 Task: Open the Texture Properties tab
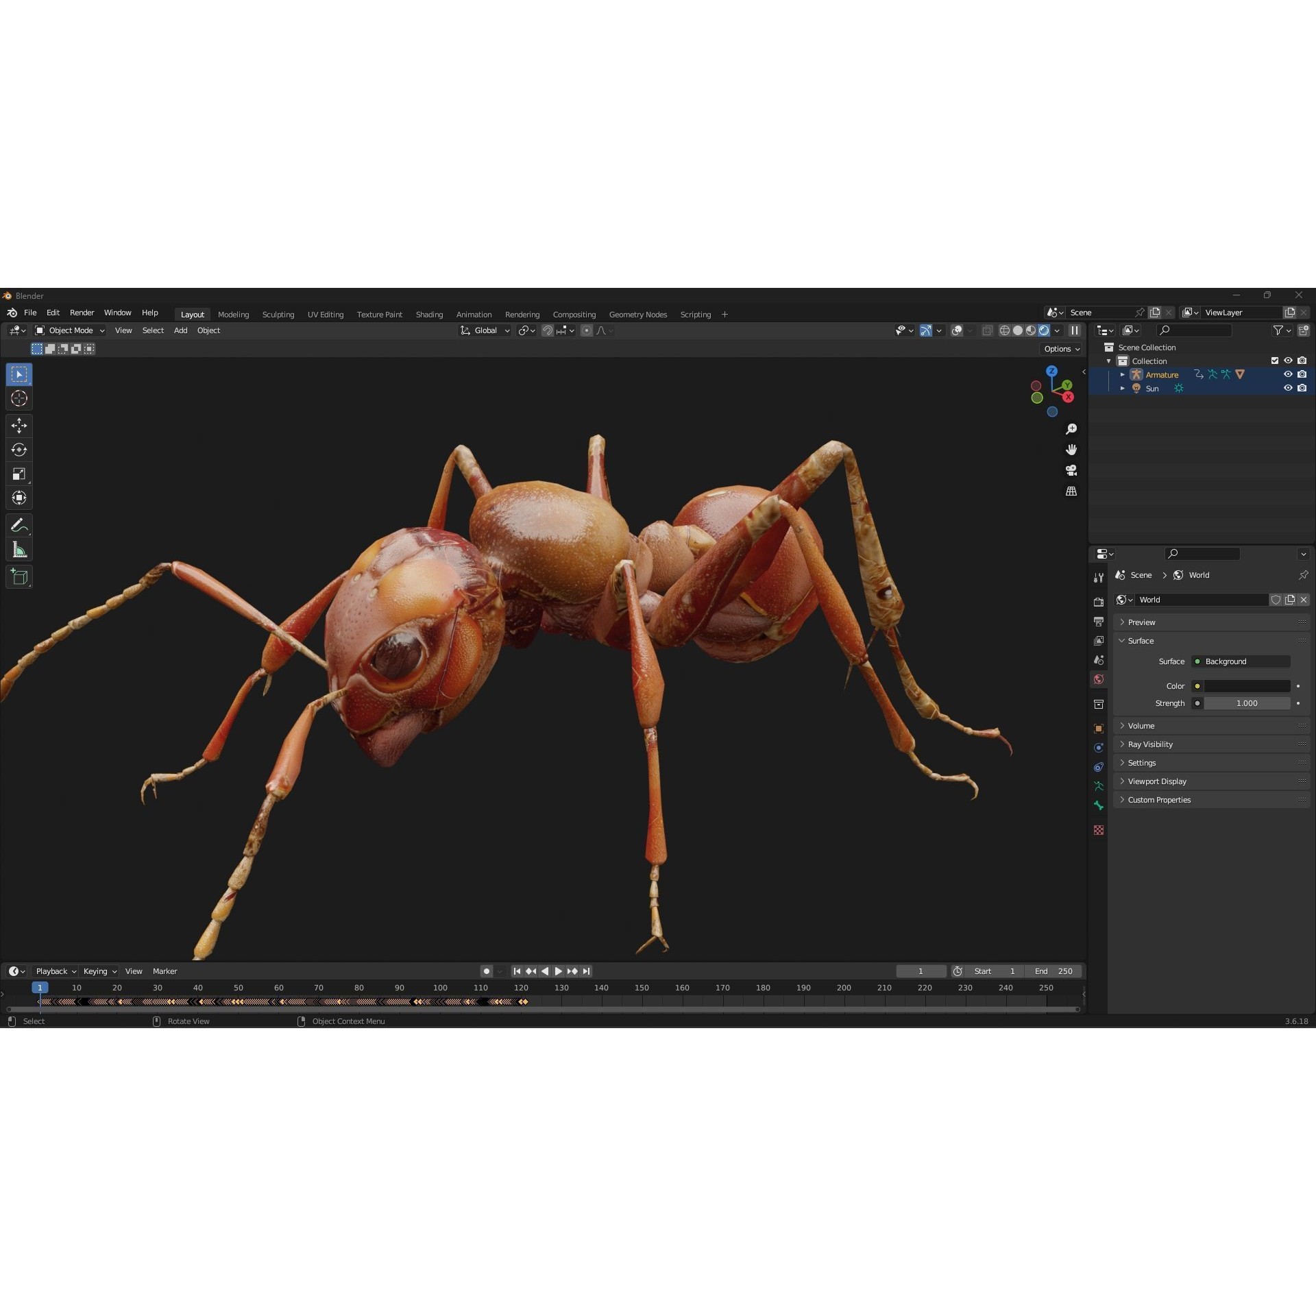point(1099,830)
